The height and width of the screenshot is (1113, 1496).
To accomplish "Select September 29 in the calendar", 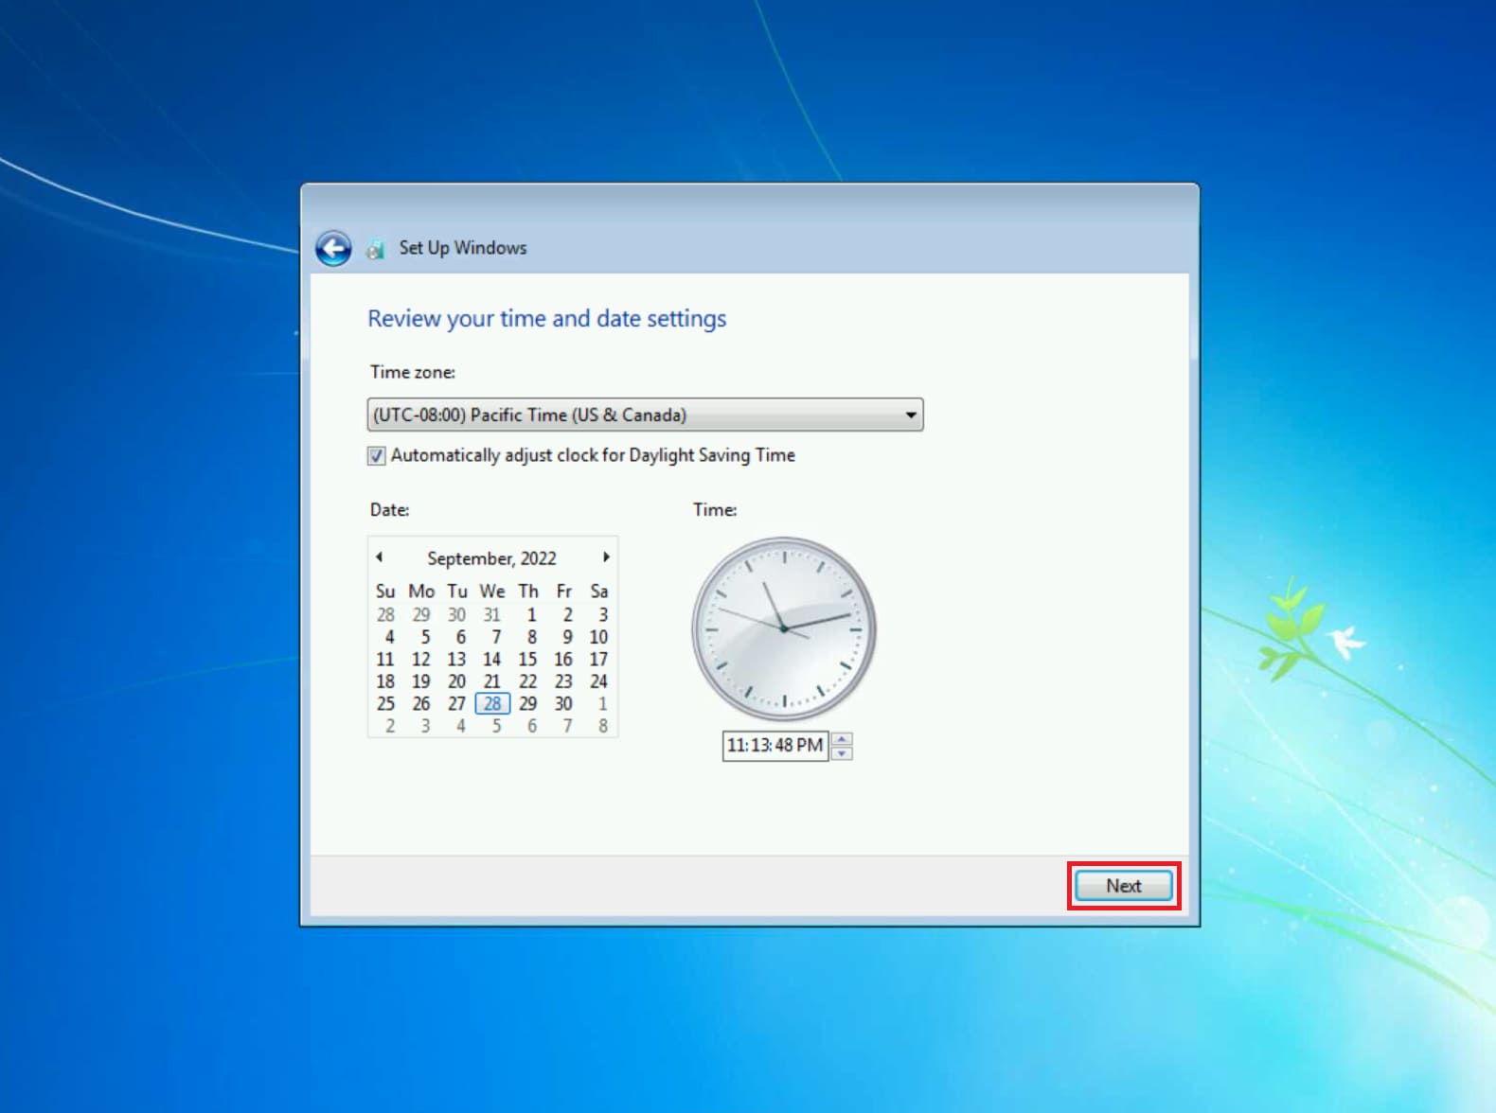I will pyautogui.click(x=528, y=703).
